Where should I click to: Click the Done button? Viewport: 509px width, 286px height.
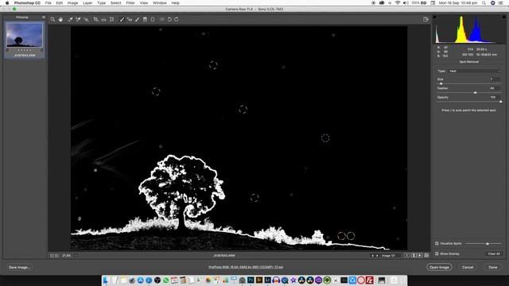[x=493, y=267]
